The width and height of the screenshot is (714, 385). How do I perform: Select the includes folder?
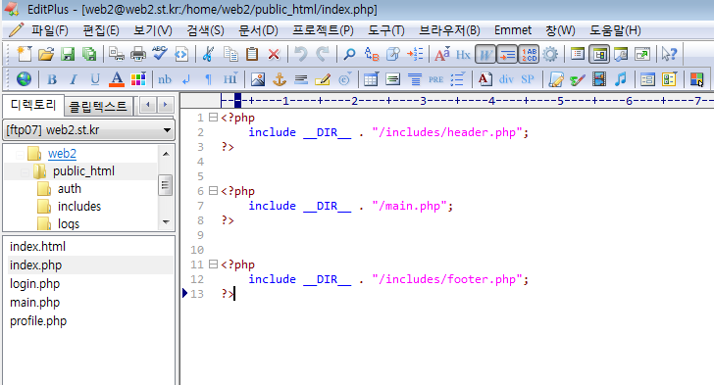click(78, 207)
